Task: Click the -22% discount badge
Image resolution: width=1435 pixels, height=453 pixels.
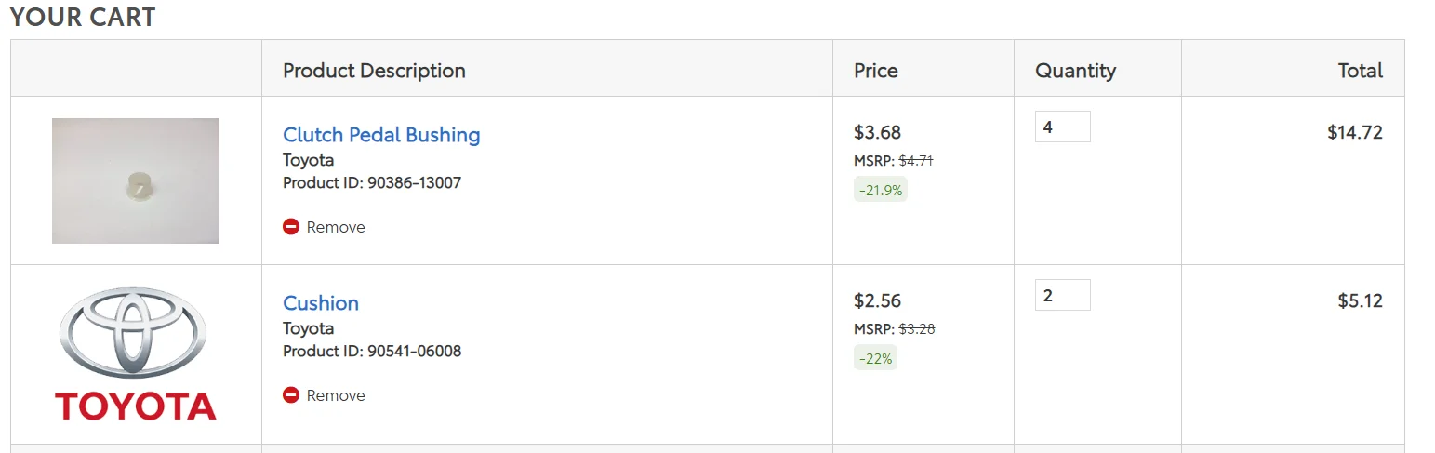Action: click(x=875, y=358)
